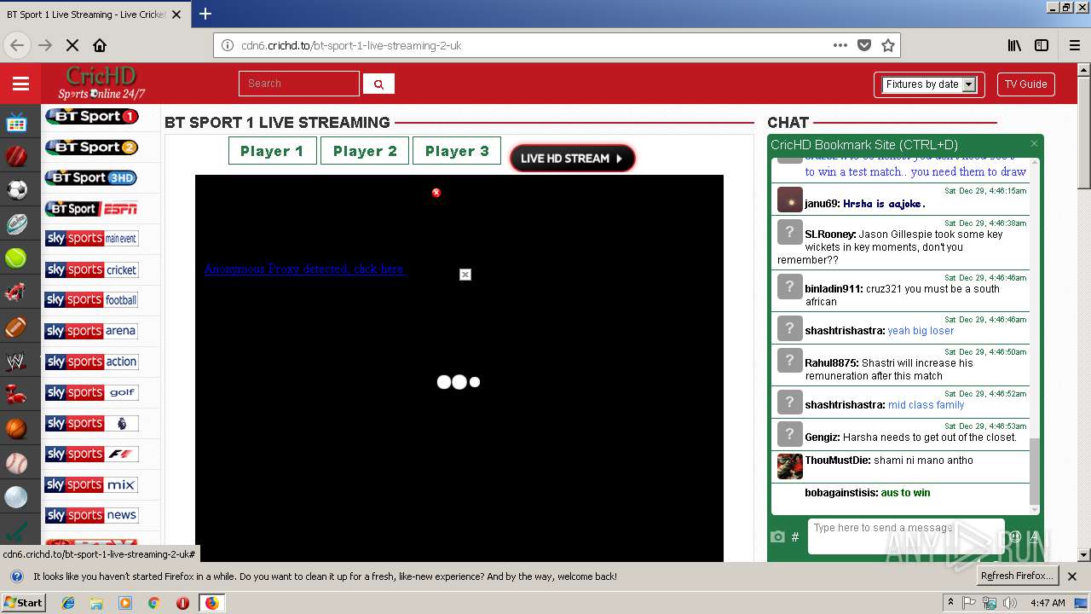The height and width of the screenshot is (614, 1091).
Task: Open the hamburger menu in red header
Action: tap(20, 84)
